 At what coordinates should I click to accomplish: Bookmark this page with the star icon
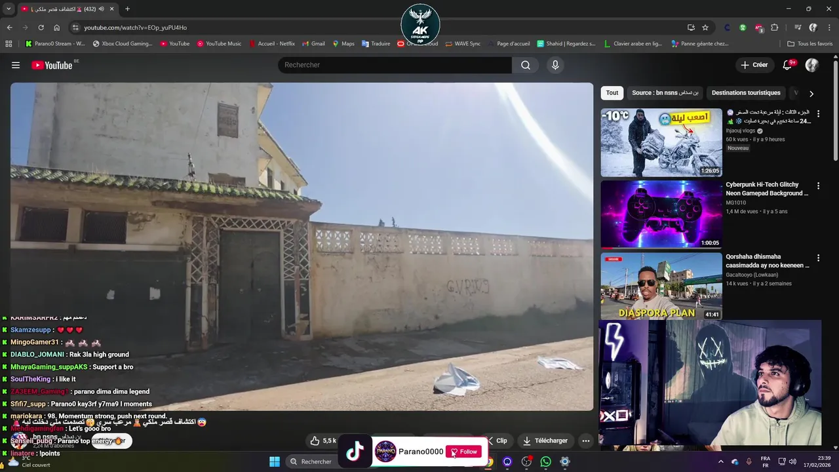click(x=705, y=28)
